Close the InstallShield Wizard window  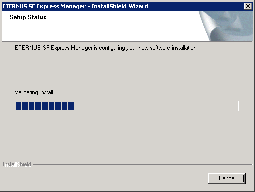[248, 6]
